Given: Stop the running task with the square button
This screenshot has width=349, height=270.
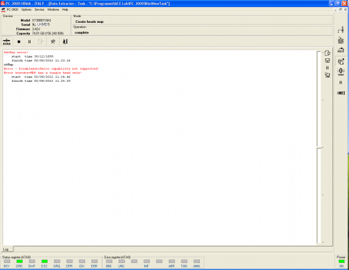Looking at the screenshot, I should click(x=19, y=42).
